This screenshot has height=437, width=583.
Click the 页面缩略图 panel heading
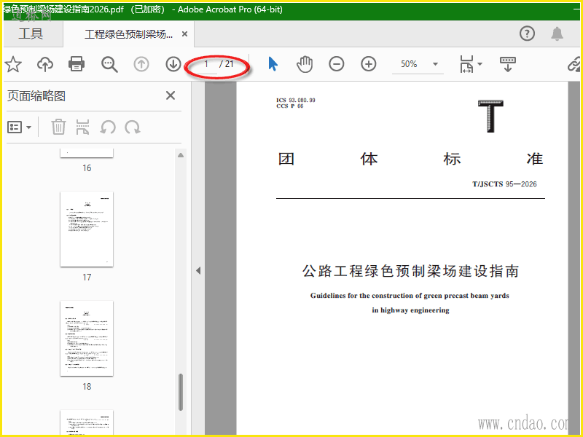(36, 96)
